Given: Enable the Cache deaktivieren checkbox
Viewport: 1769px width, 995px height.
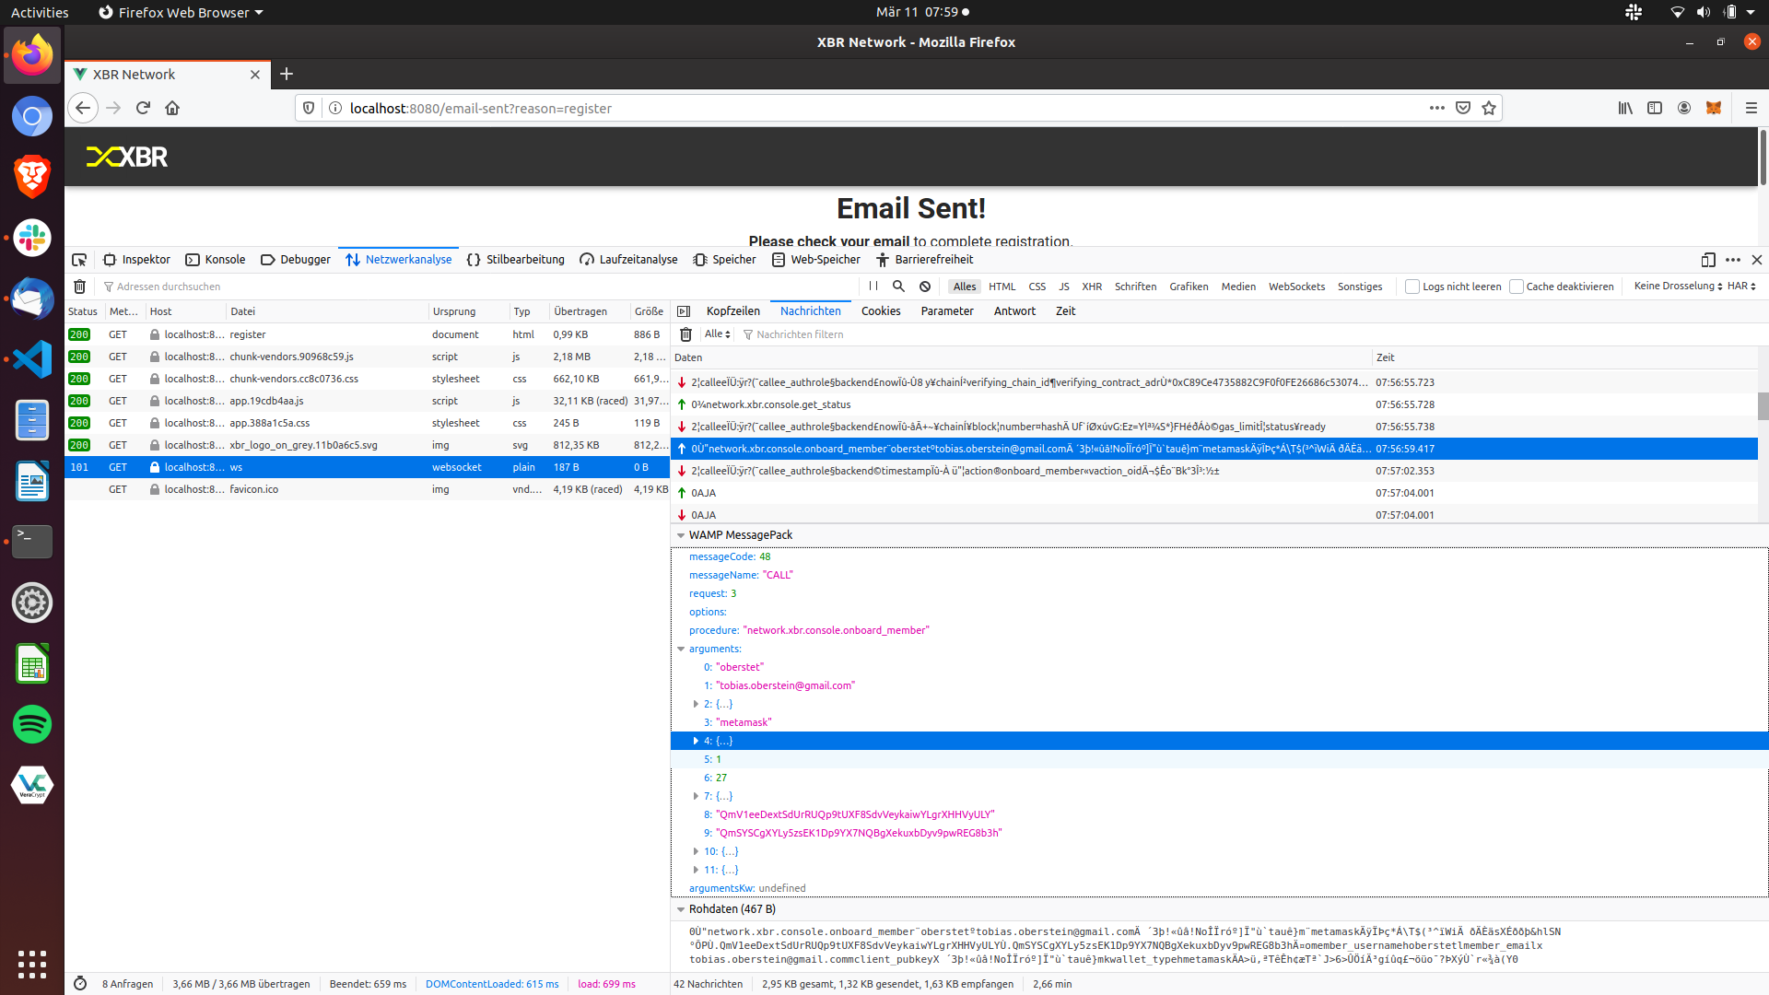Looking at the screenshot, I should pos(1517,287).
